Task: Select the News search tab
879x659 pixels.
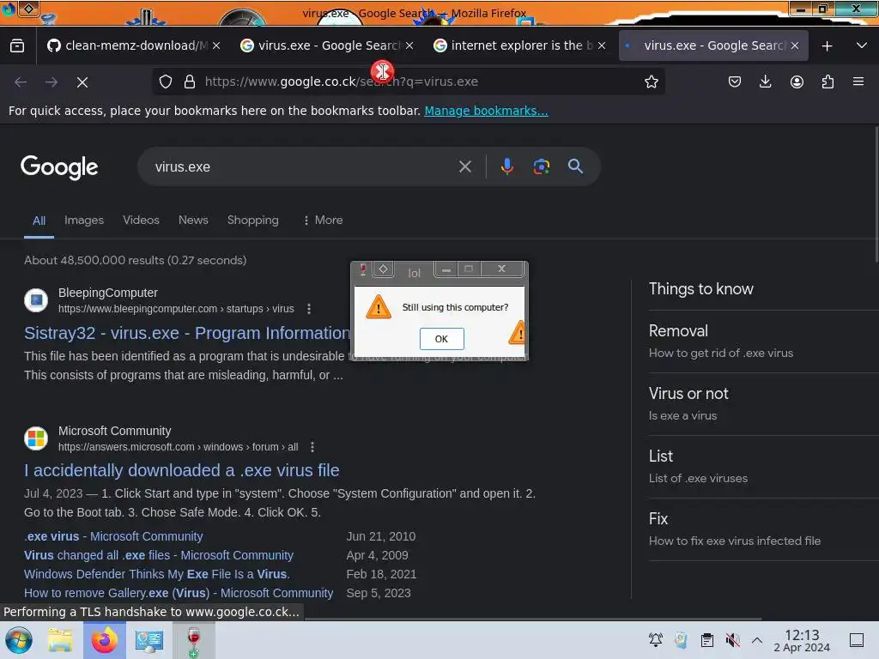Action: tap(193, 221)
